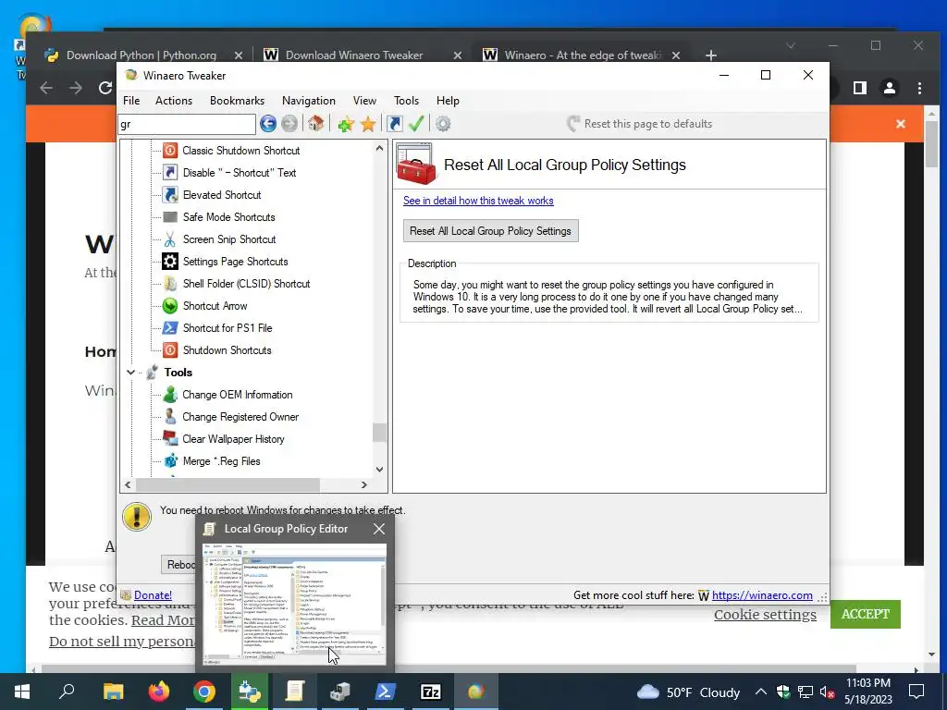Open settings gear icon in Winaero toolbar
The height and width of the screenshot is (710, 947).
pos(443,124)
